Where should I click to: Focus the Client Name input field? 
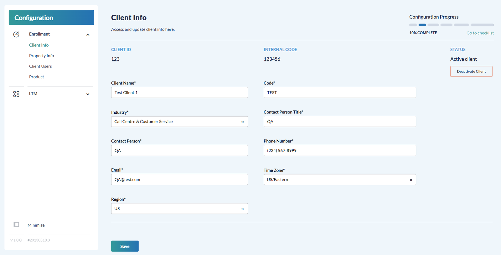179,92
